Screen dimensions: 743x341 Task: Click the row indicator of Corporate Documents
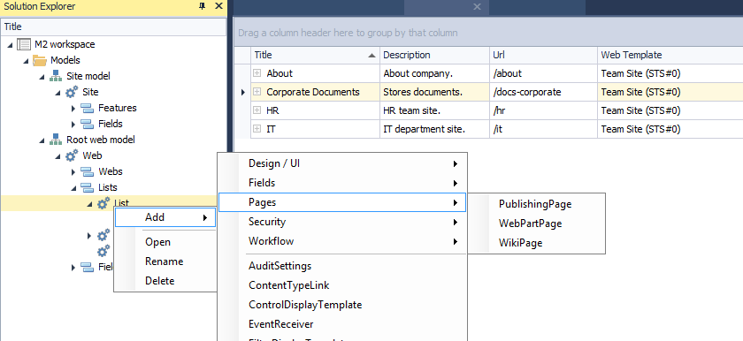tap(242, 92)
